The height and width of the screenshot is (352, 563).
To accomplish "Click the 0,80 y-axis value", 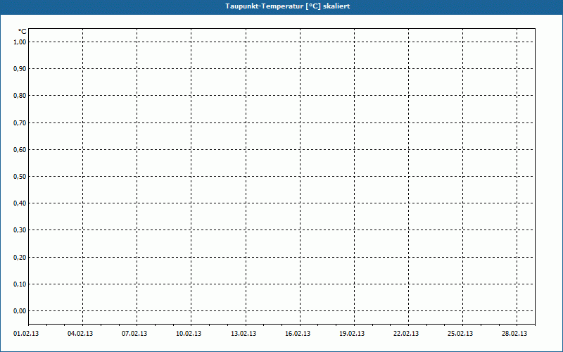I will point(20,96).
